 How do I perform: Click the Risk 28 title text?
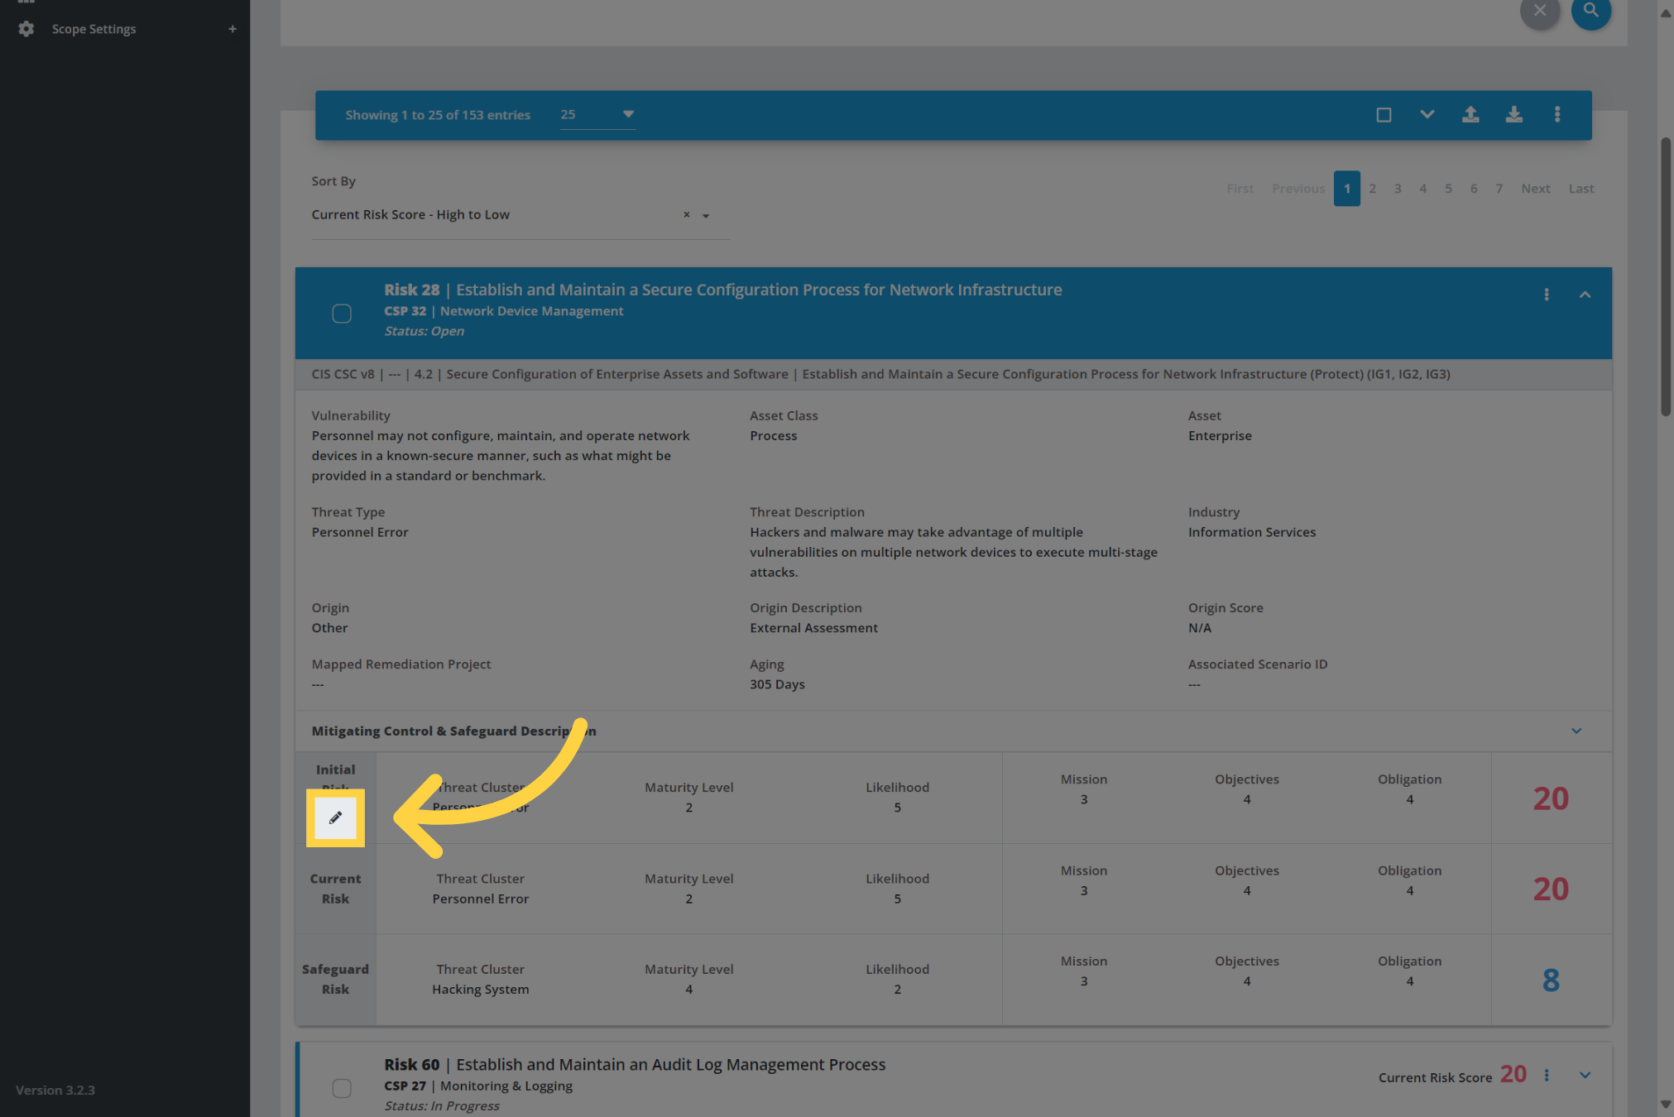[722, 290]
